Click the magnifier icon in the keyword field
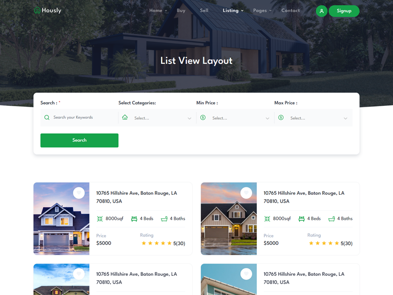 (x=47, y=118)
